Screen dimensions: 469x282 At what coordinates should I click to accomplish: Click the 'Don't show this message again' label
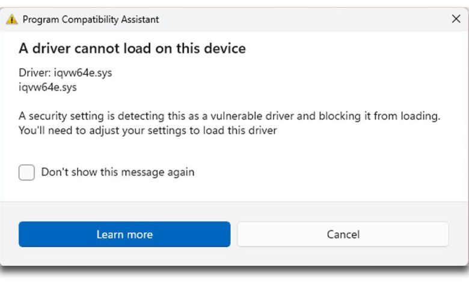tap(117, 172)
